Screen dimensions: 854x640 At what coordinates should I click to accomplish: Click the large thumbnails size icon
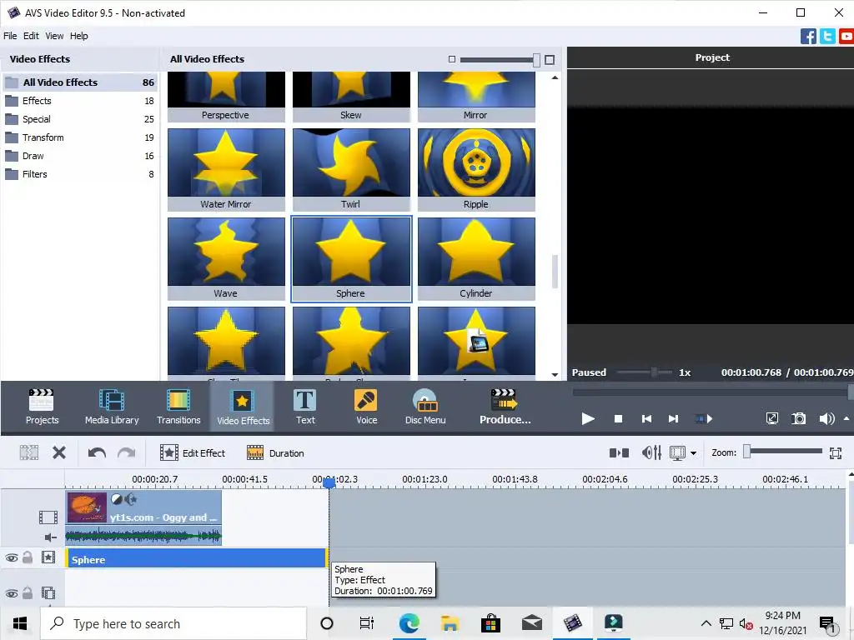(550, 60)
